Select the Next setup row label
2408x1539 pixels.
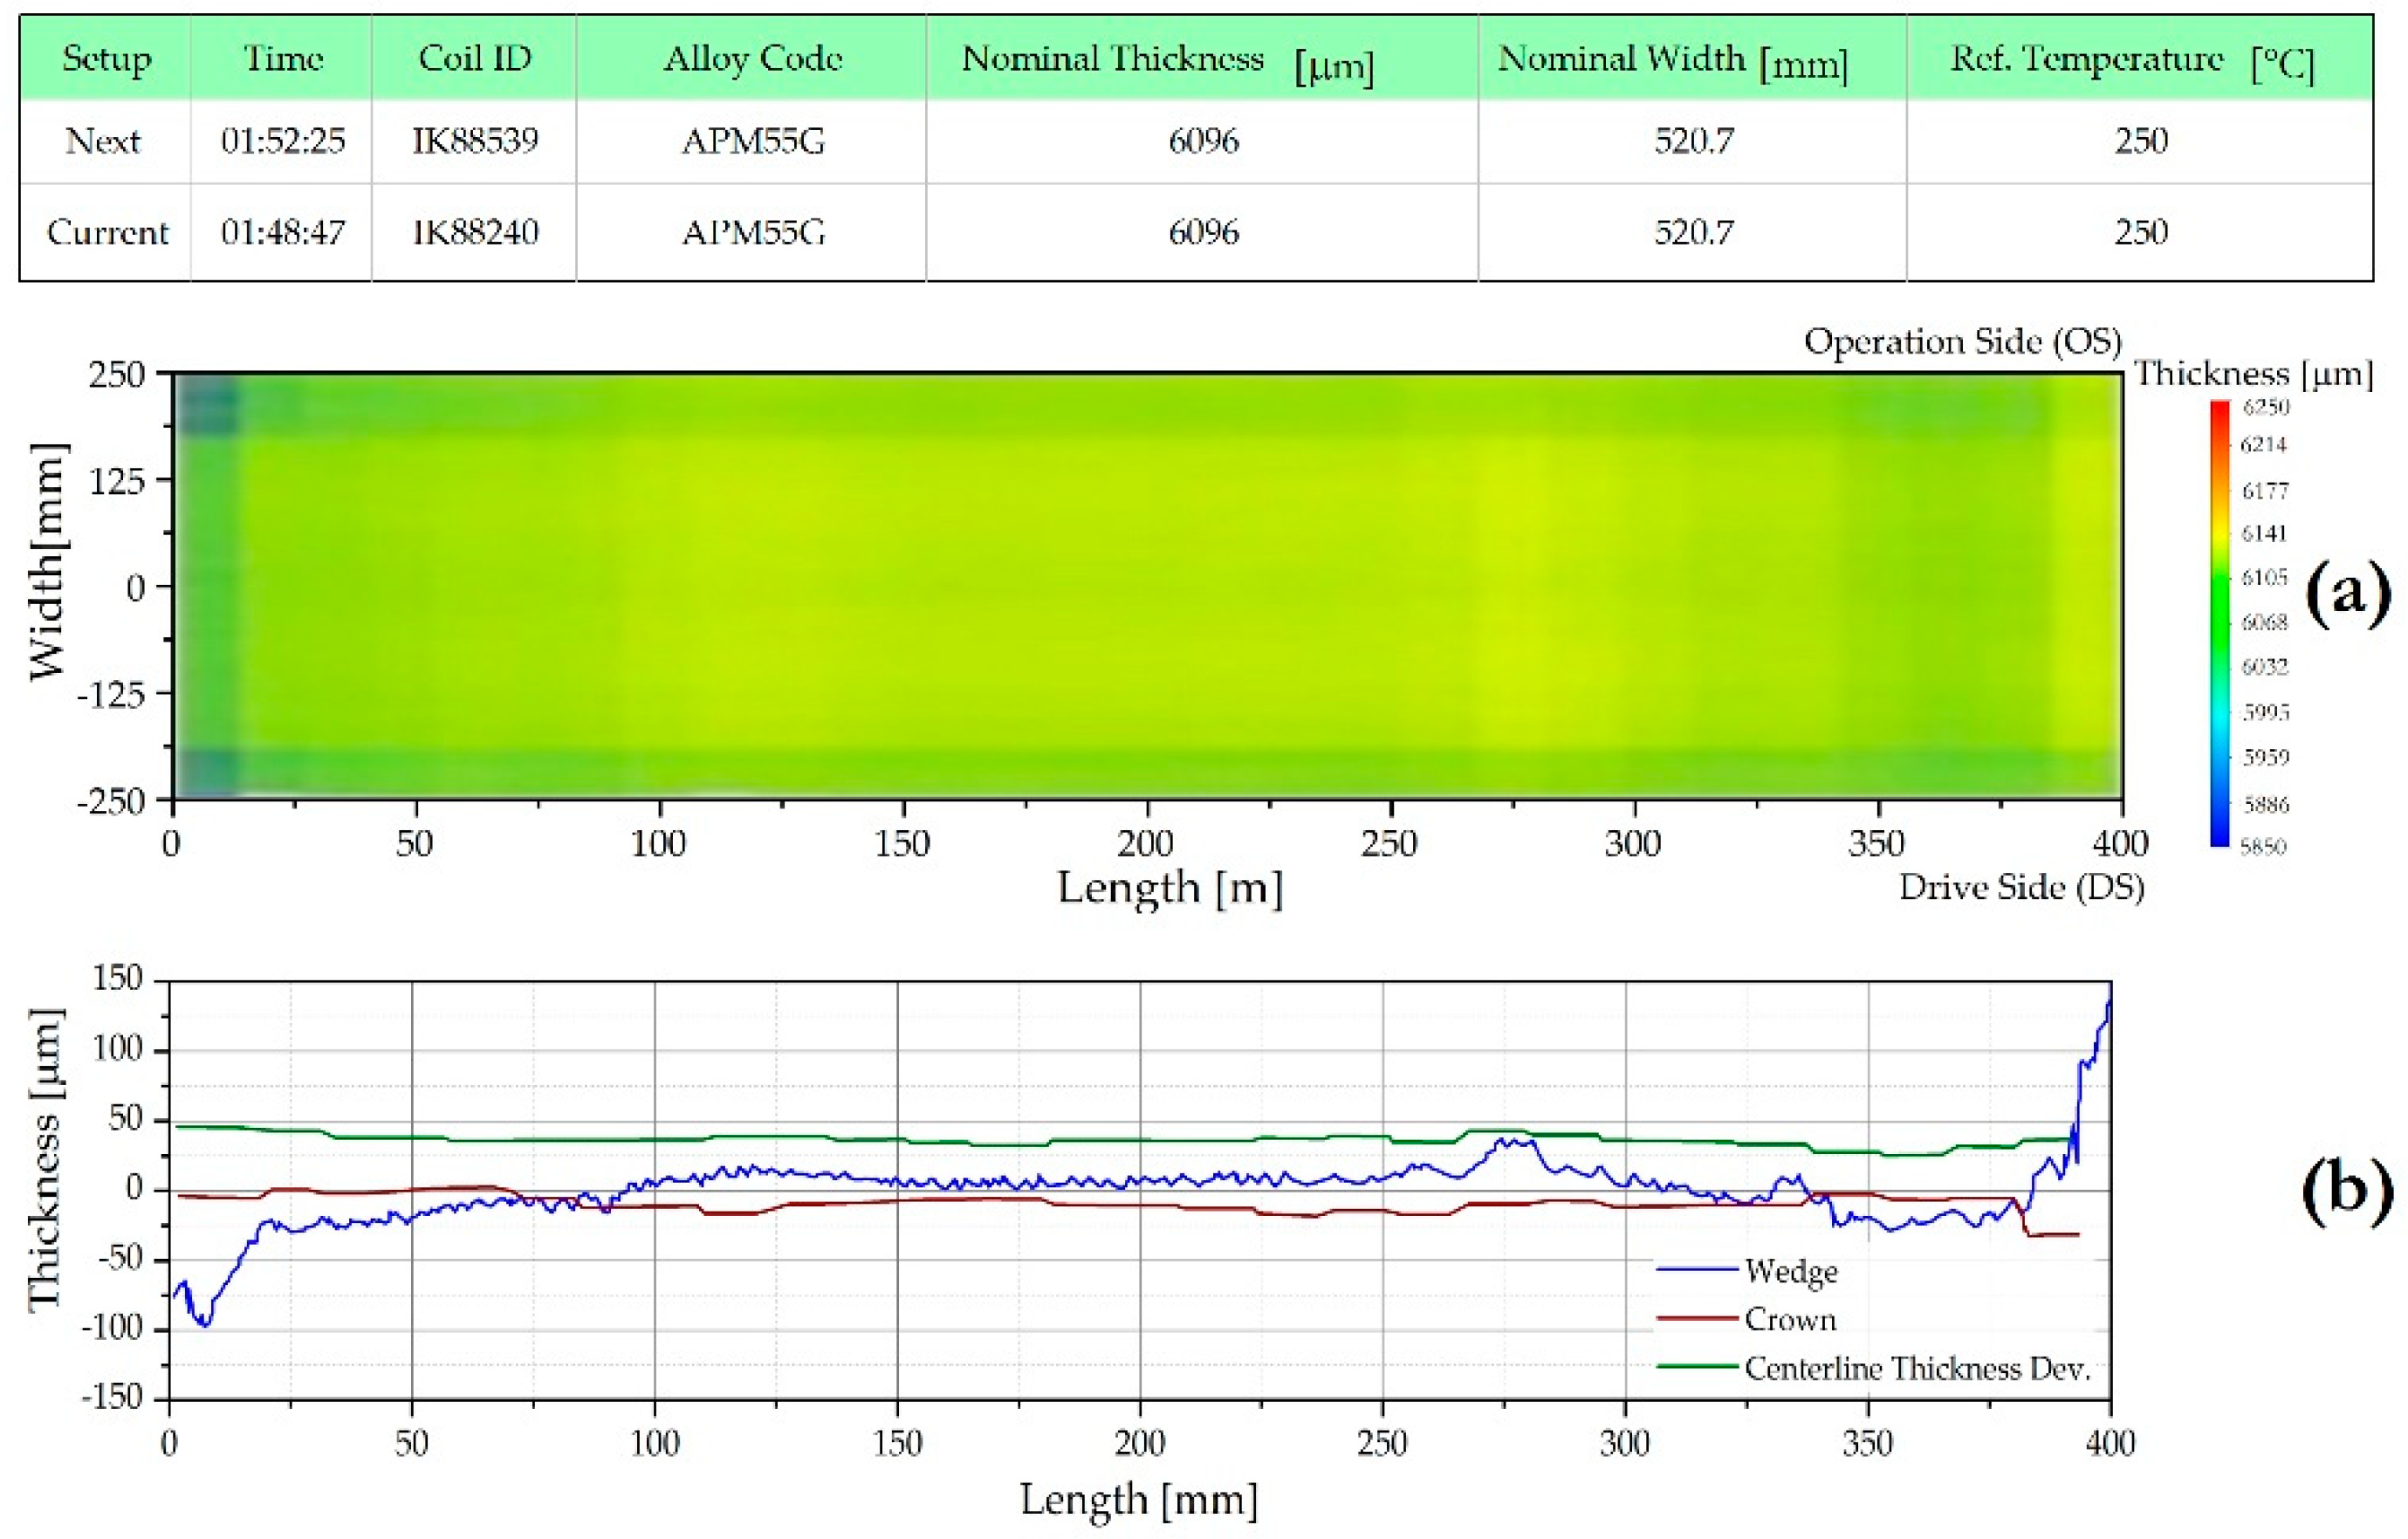pos(103,141)
